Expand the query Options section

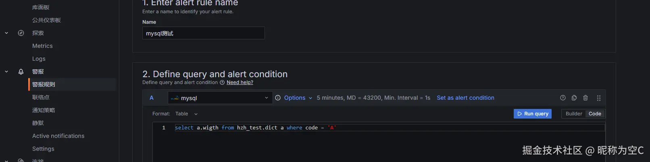coord(298,98)
